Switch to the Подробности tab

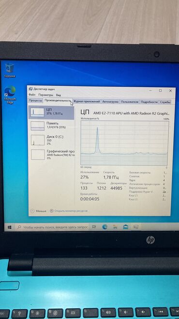149,102
